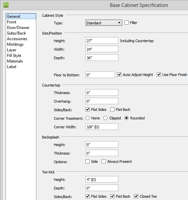The height and width of the screenshot is (200, 188).
Task: Click the Corner Width input field
Action: coord(102,127)
